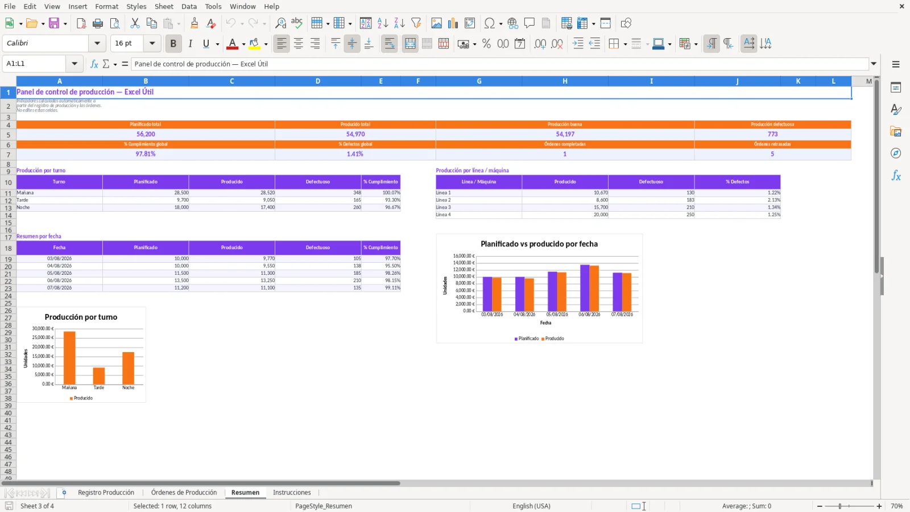Click column header D

318,81
